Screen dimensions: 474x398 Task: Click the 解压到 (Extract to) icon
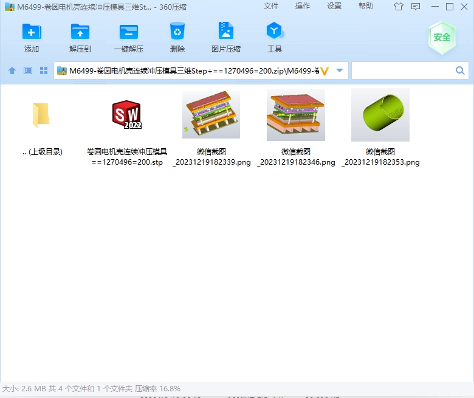80,32
